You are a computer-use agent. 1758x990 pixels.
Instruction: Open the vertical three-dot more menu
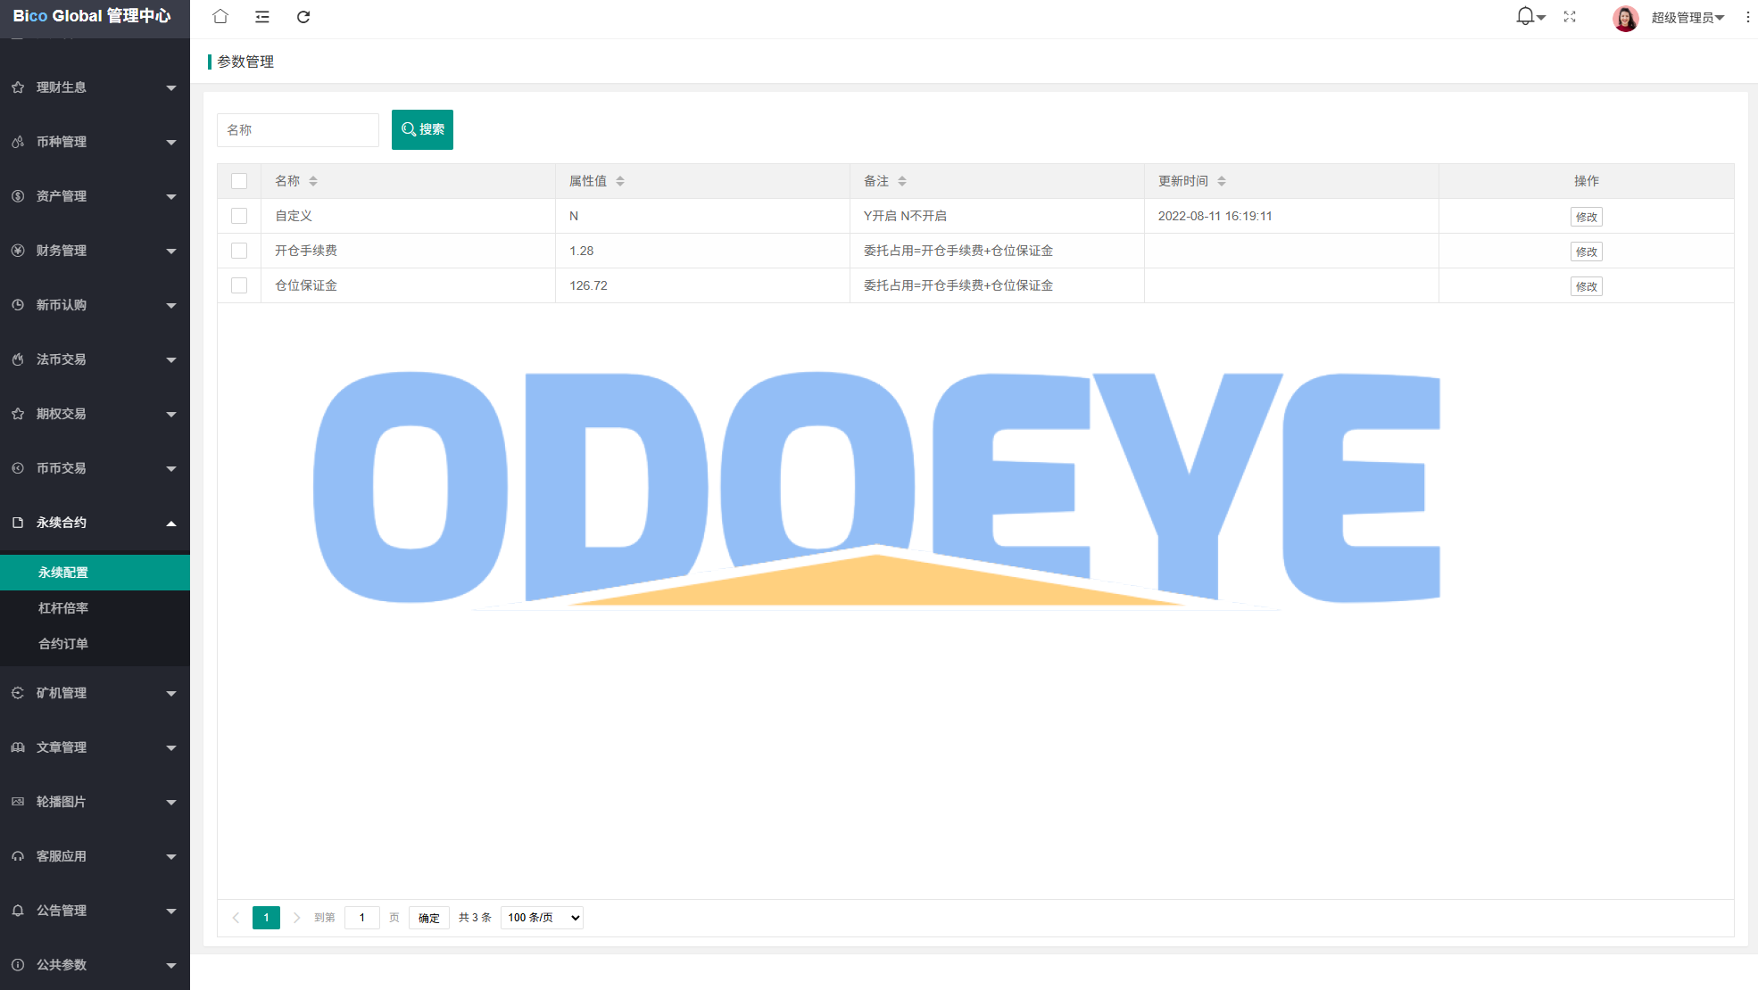coord(1747,17)
